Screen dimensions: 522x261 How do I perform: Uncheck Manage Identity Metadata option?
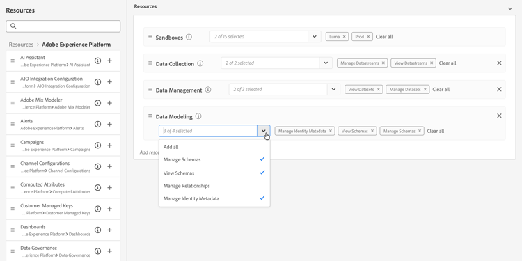click(x=214, y=199)
